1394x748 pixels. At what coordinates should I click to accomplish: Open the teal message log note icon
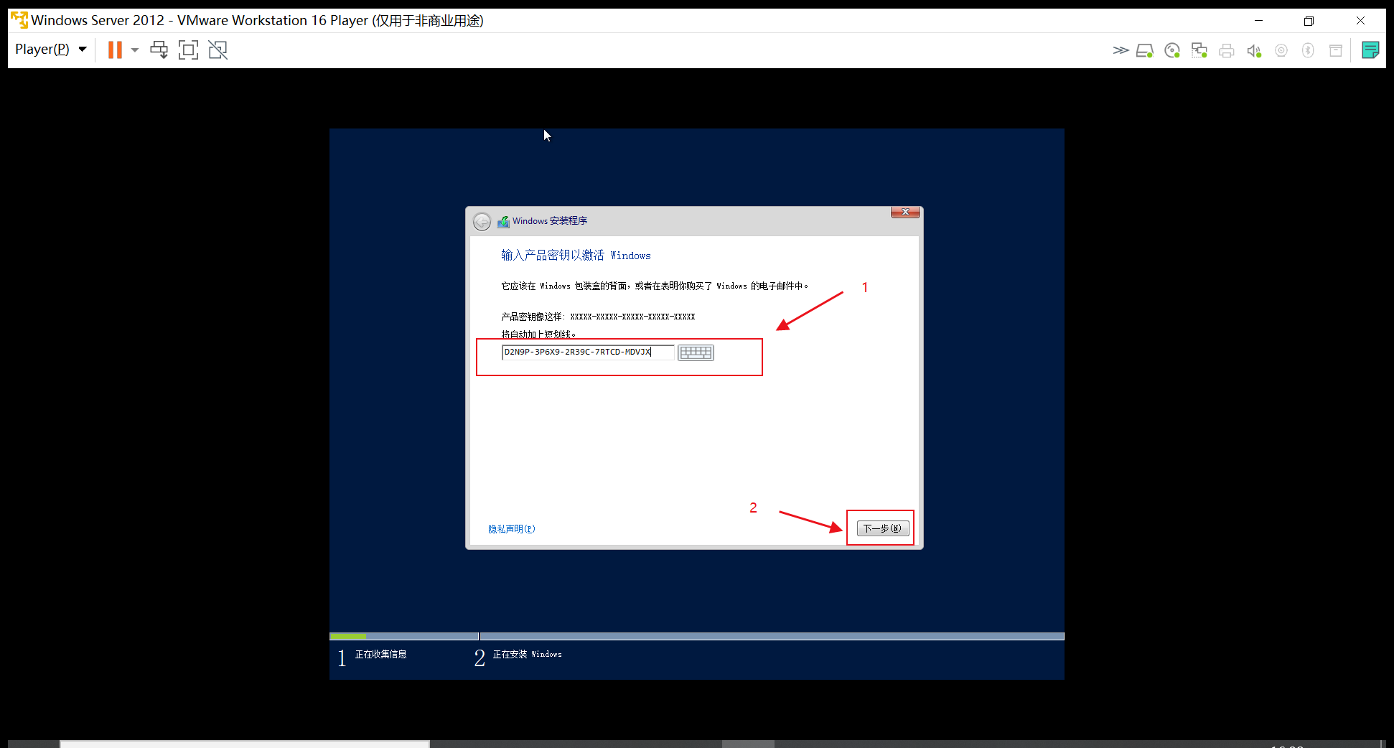(x=1370, y=50)
